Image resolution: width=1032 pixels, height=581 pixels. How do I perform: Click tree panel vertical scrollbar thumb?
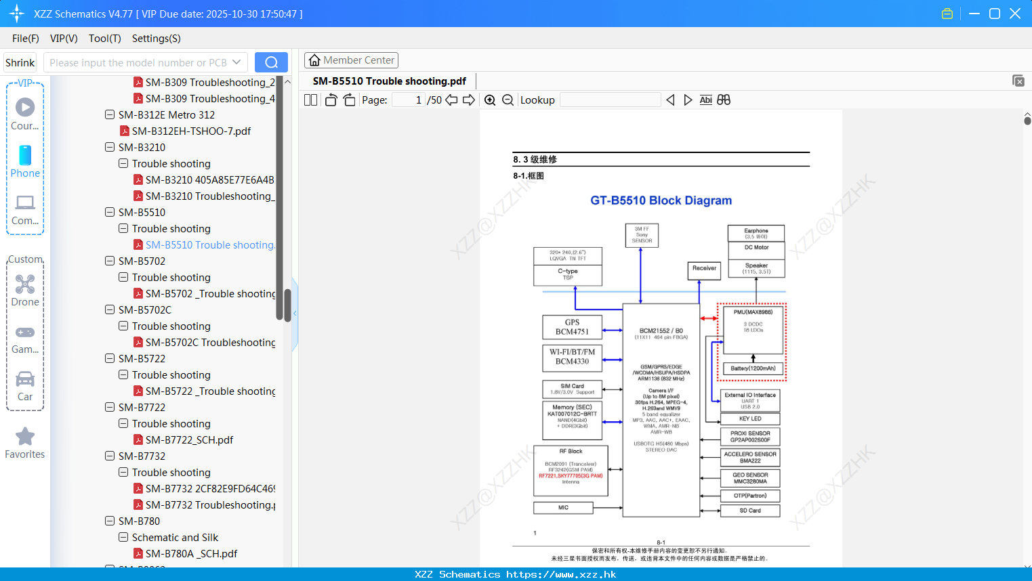(x=287, y=304)
